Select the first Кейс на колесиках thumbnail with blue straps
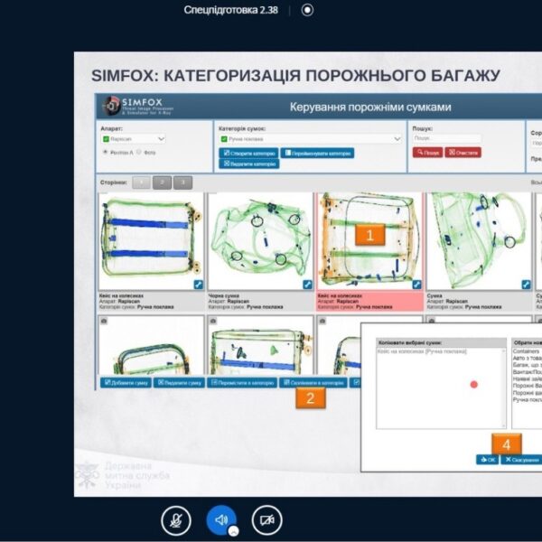This screenshot has width=542, height=542. point(152,241)
